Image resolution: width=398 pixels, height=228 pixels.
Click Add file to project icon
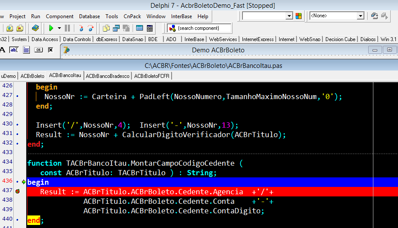(x=10, y=28)
